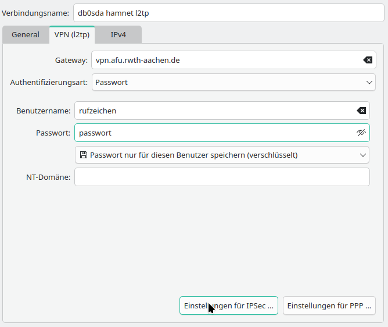Viewport: 388px width, 327px height.
Task: Expand the Authentifizierungsart dropdown arrow
Action: point(370,83)
